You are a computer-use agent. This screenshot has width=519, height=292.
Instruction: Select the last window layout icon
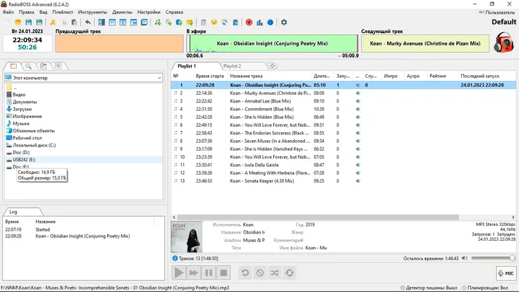pyautogui.click(x=144, y=22)
